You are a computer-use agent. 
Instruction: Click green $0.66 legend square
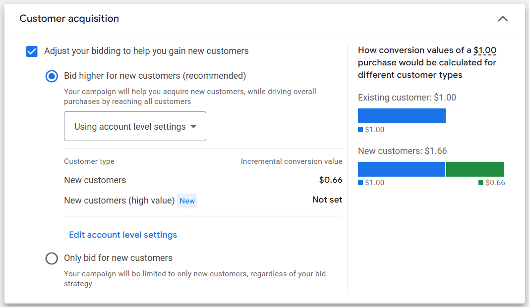[481, 183]
